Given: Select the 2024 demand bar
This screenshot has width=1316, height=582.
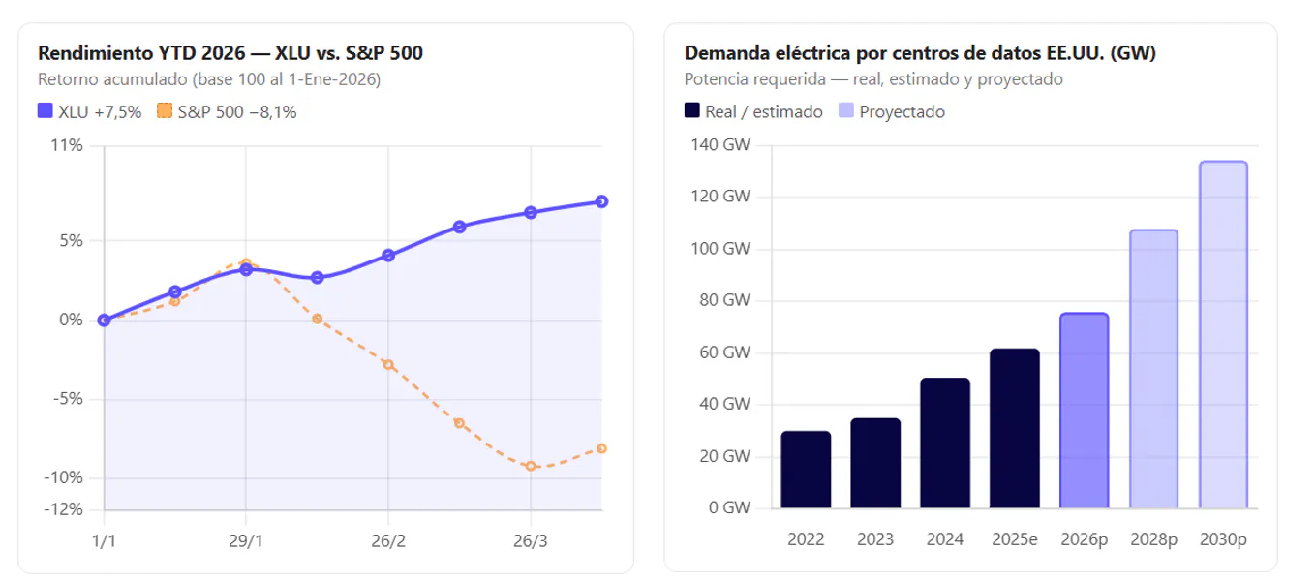Looking at the screenshot, I should click(945, 443).
